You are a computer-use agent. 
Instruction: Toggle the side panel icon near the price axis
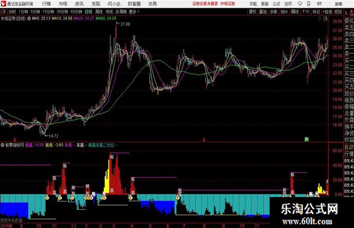[325, 19]
